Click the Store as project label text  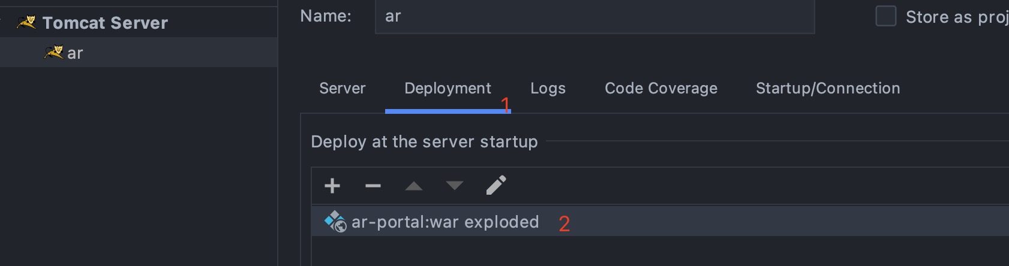pyautogui.click(x=956, y=17)
